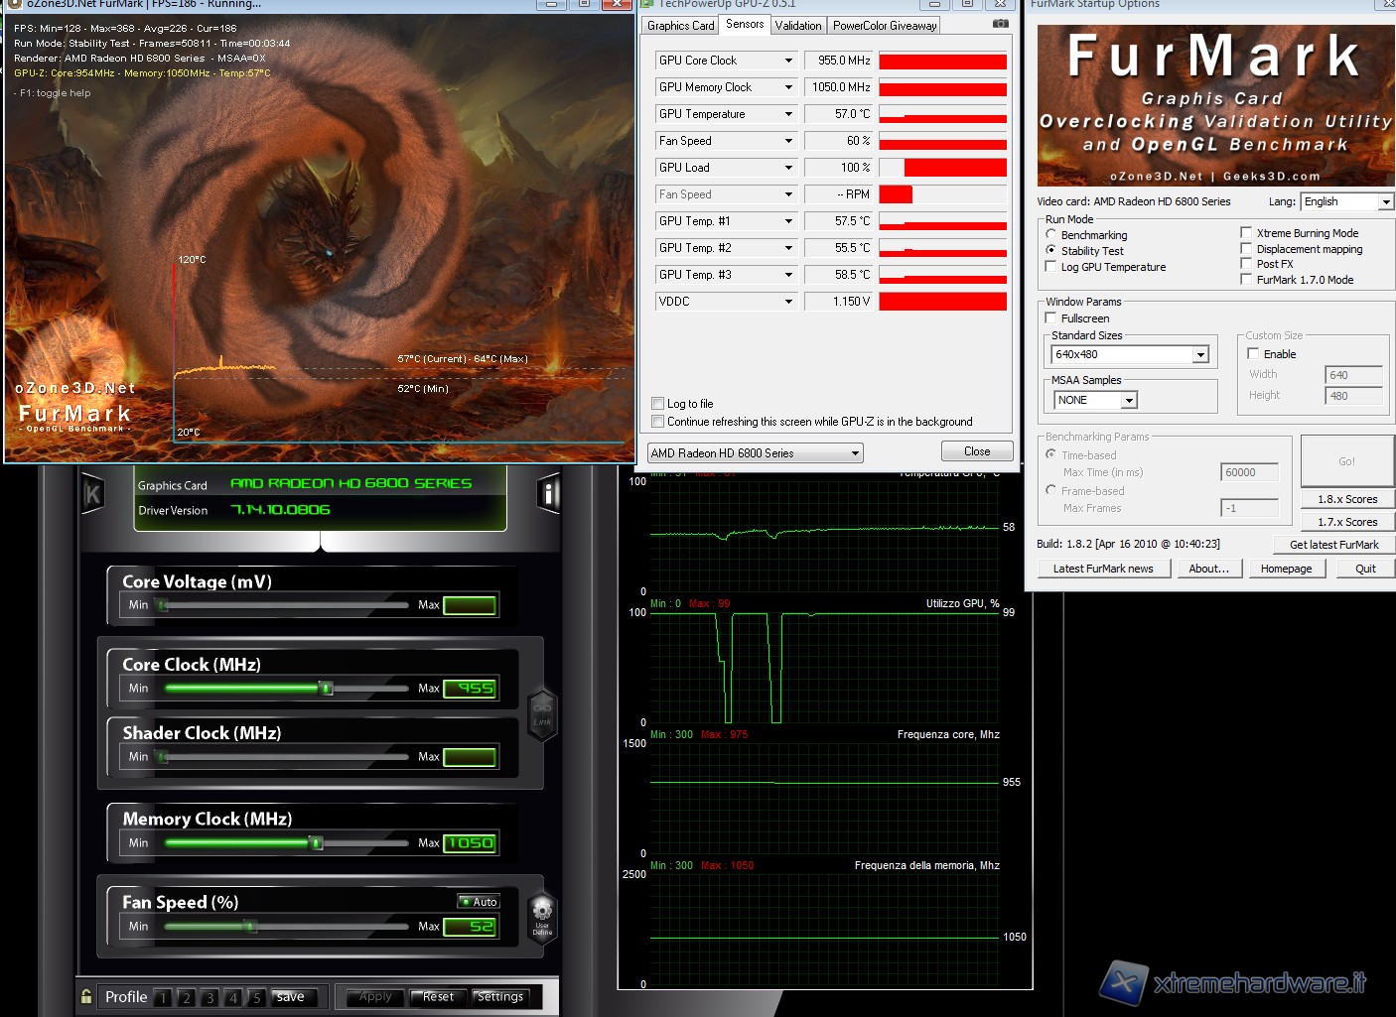Click the profile lock padlock icon
The height and width of the screenshot is (1017, 1396).
(87, 996)
